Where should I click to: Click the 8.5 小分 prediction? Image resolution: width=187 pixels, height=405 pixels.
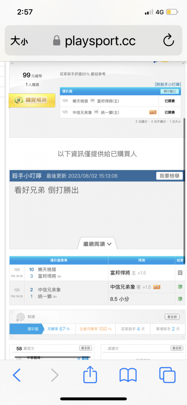pos(119,299)
